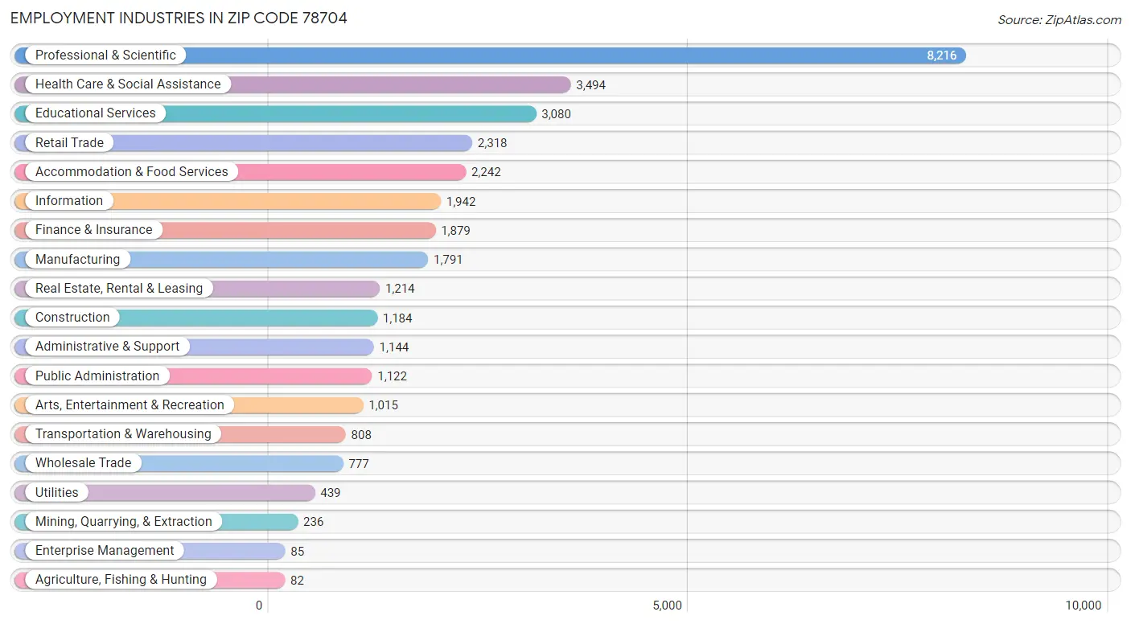Click the teal Educational Services bar segment
This screenshot has width=1131, height=624.
click(275, 113)
